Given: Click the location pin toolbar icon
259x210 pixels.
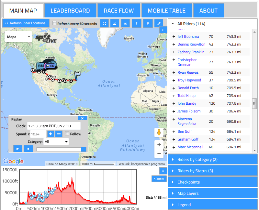Looking at the screenshot, I should (x=115, y=23).
